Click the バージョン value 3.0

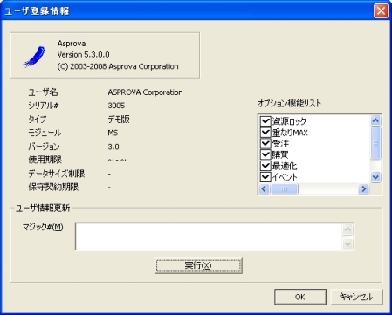point(113,147)
